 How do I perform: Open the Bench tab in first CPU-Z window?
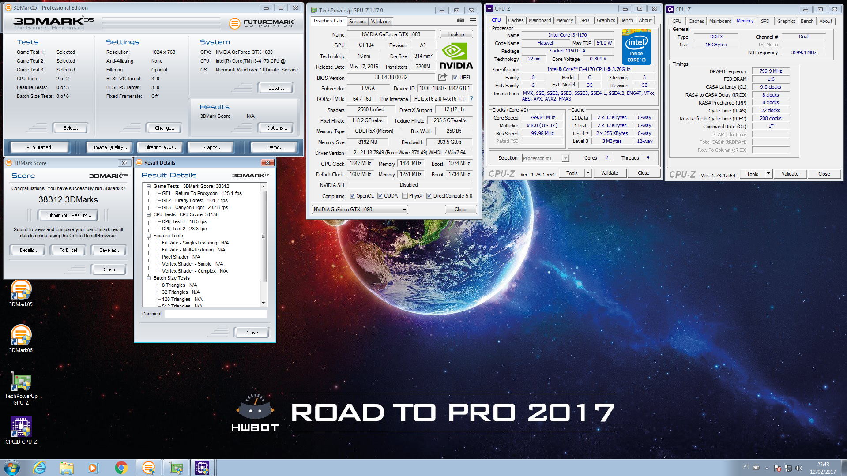[626, 20]
